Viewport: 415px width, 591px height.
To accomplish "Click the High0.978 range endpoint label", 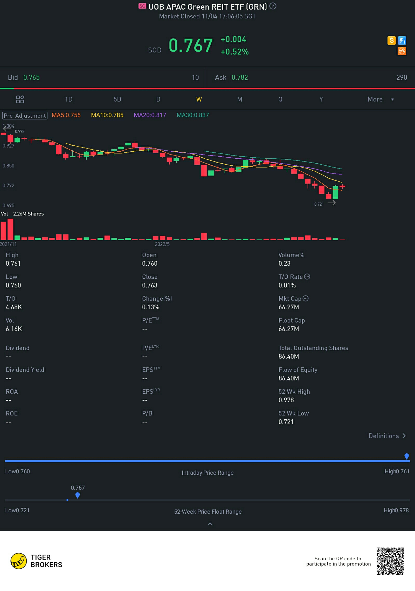I will tap(396, 510).
